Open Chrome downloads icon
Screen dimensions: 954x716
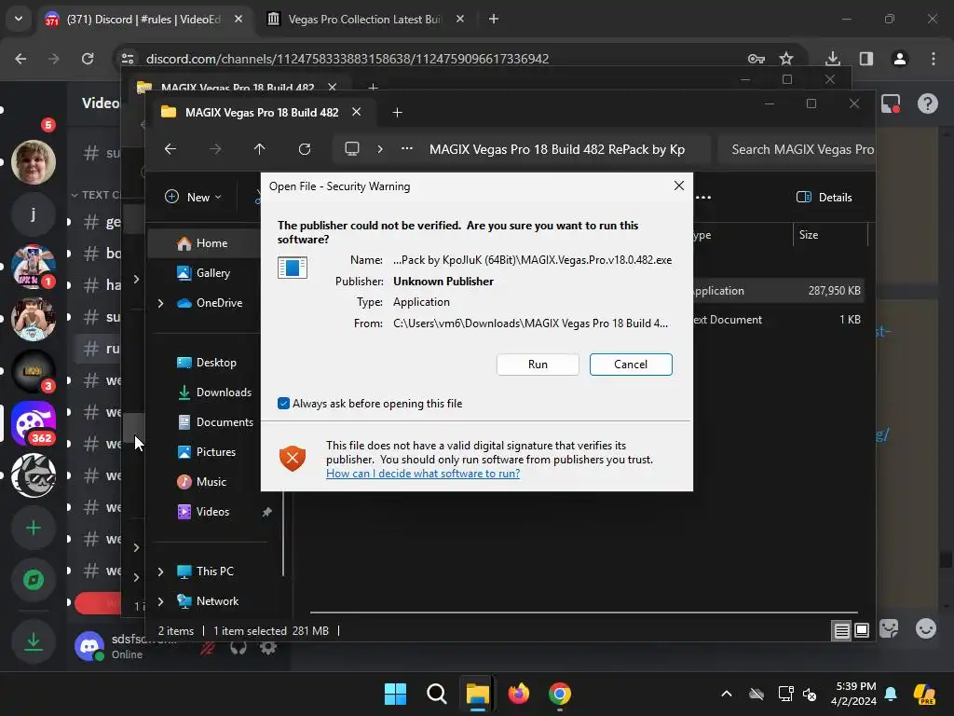coord(832,59)
